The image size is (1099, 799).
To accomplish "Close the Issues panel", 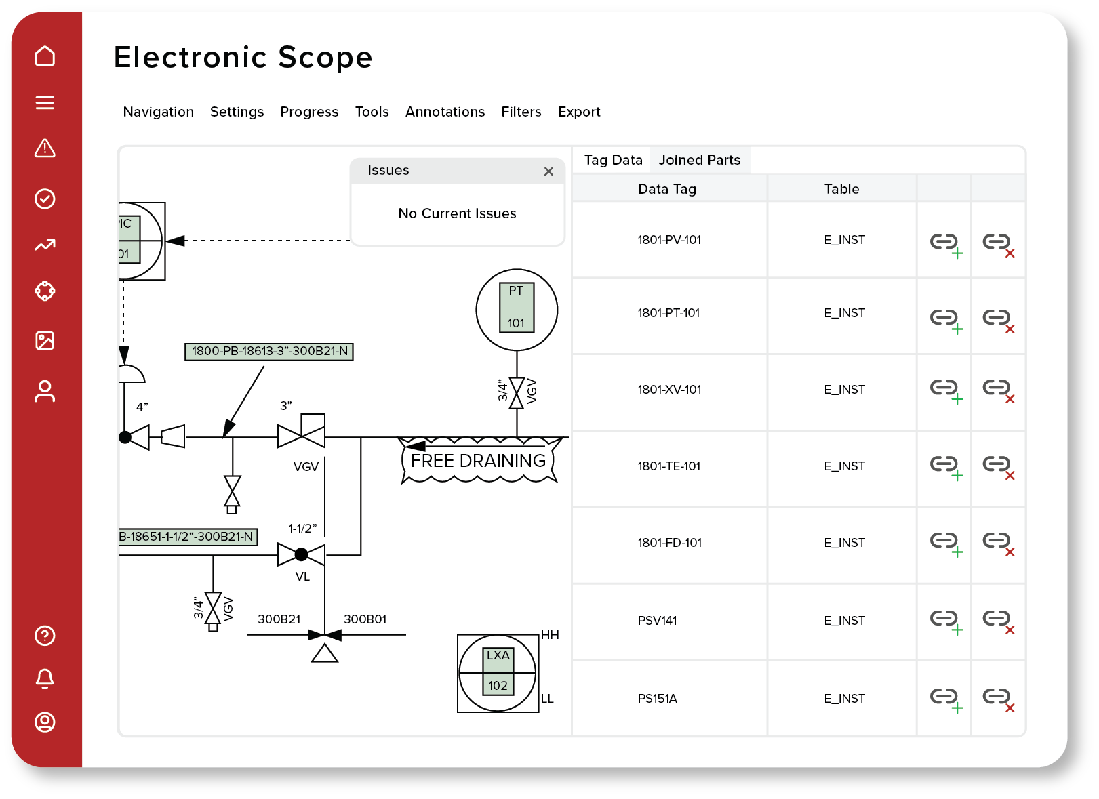I will coord(549,171).
